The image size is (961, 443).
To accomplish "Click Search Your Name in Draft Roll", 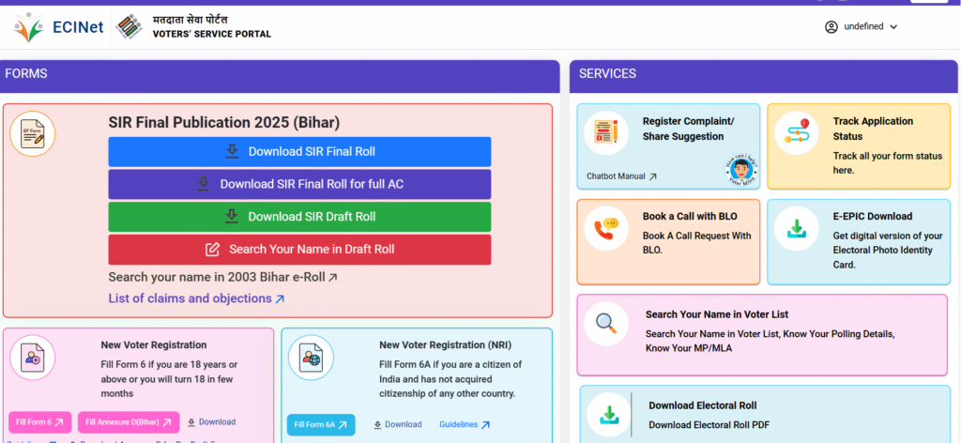I will (299, 250).
